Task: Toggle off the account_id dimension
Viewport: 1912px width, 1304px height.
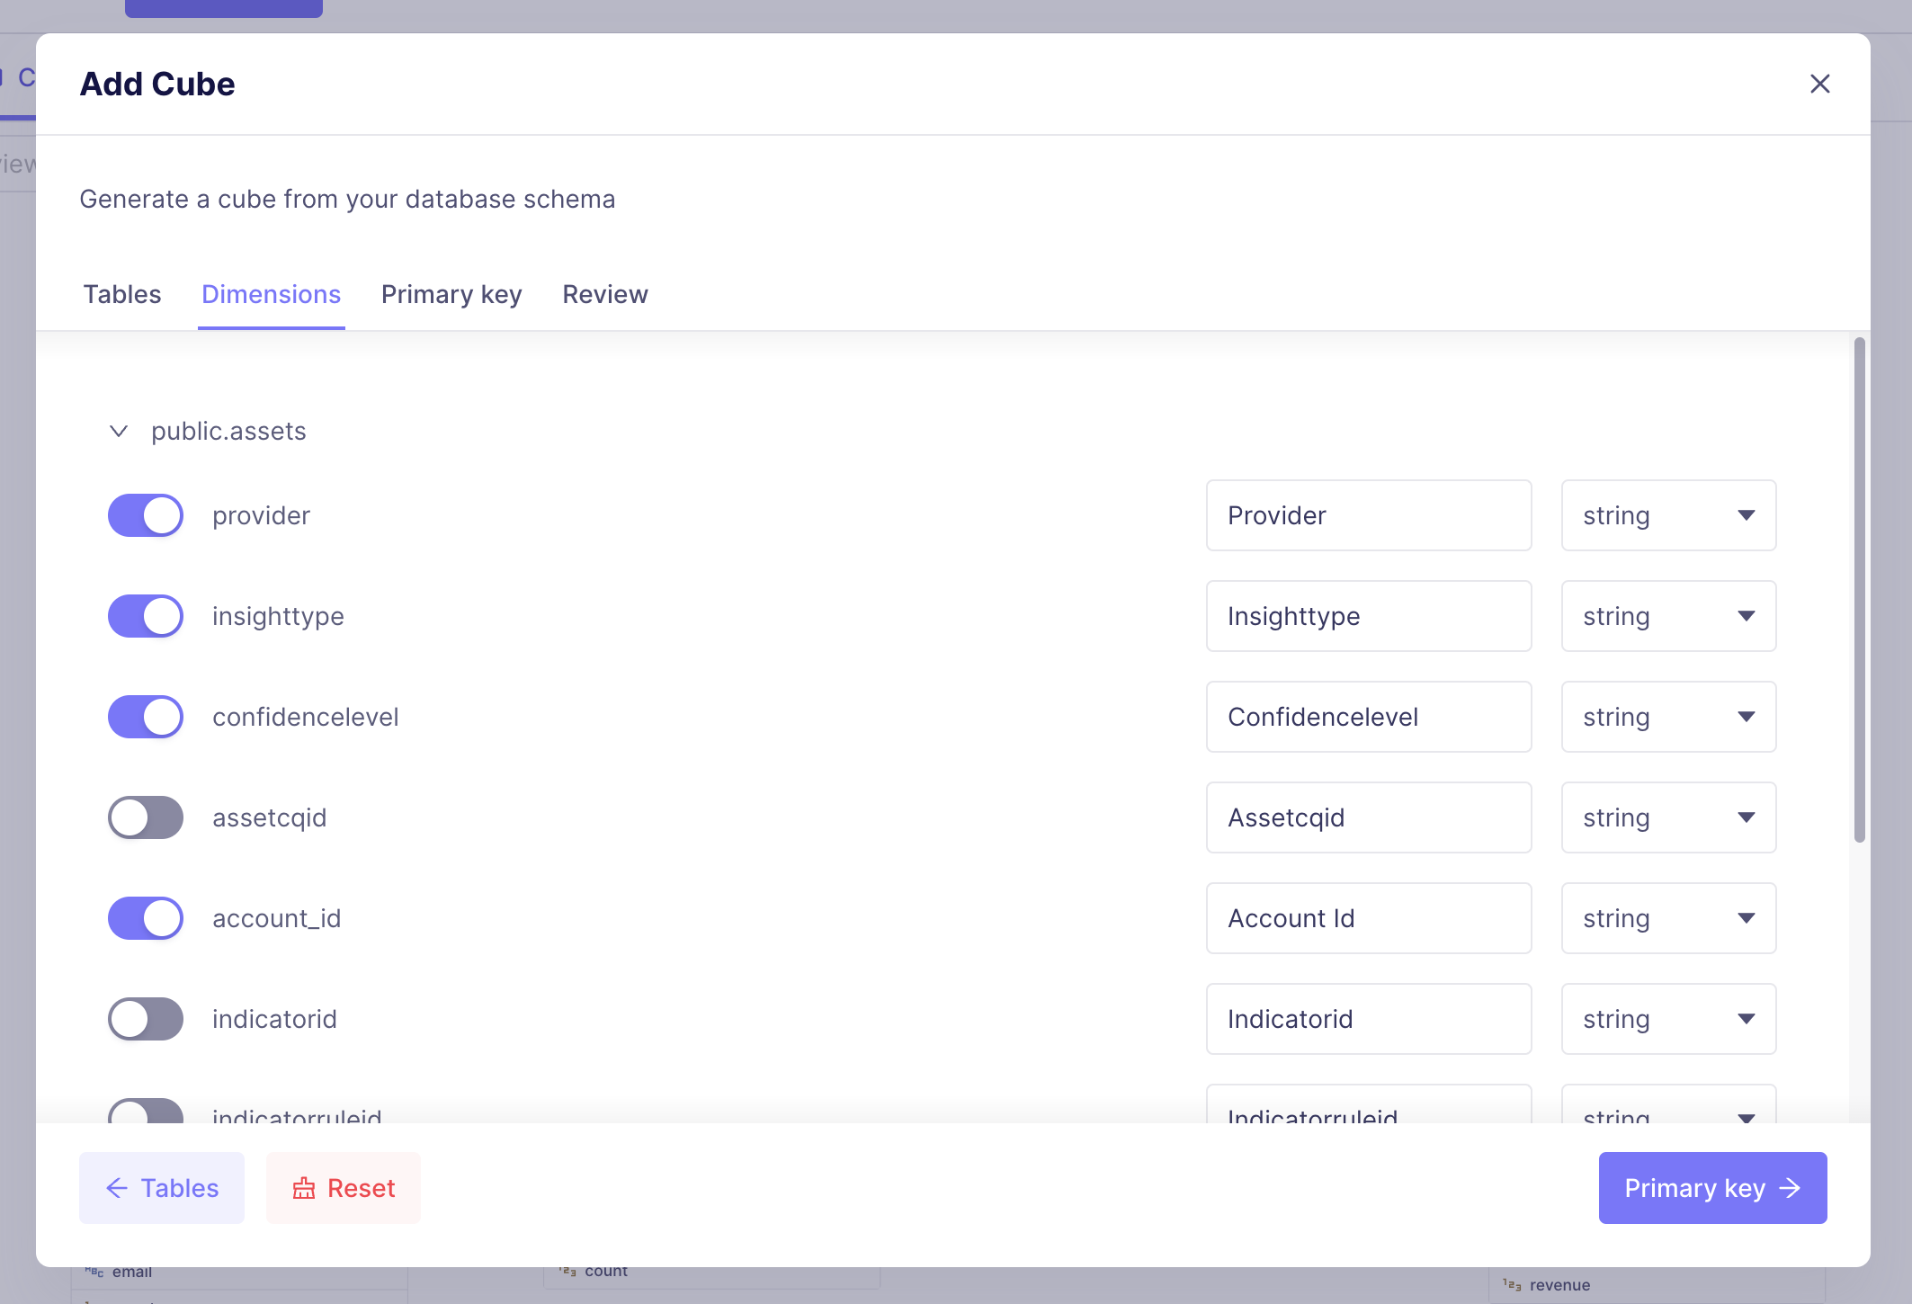Action: click(x=146, y=918)
